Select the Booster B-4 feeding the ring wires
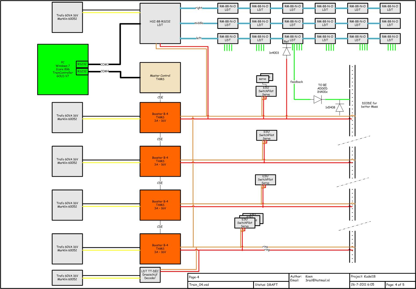The width and height of the screenshot is (416, 289). coord(160,249)
